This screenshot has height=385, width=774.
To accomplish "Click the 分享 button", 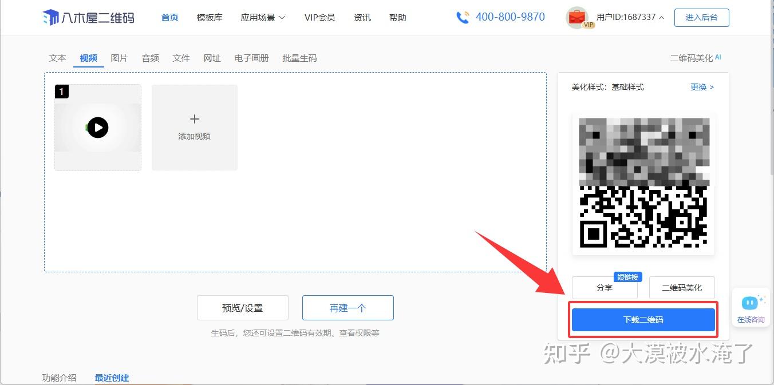I will pos(605,288).
